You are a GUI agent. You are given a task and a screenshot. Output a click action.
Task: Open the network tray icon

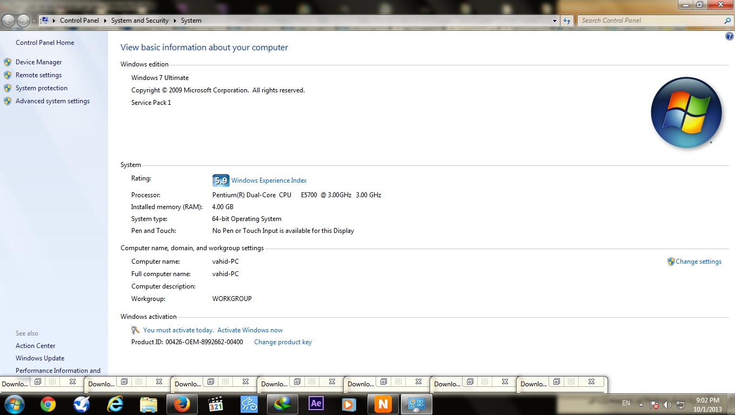click(x=680, y=404)
